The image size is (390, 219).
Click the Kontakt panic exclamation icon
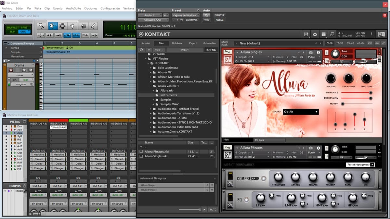[x=371, y=34]
